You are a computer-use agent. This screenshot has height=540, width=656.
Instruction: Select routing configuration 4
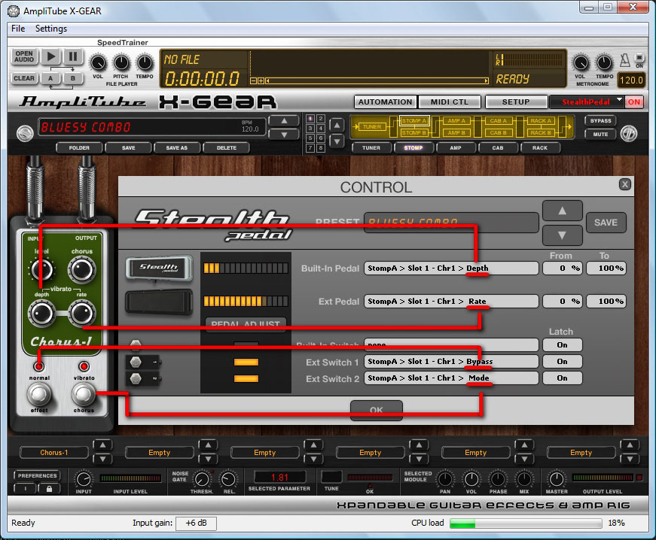321,129
